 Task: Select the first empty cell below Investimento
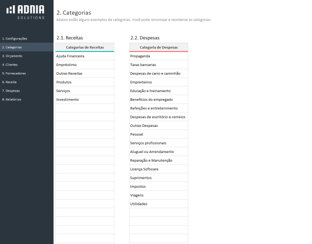coord(85,108)
